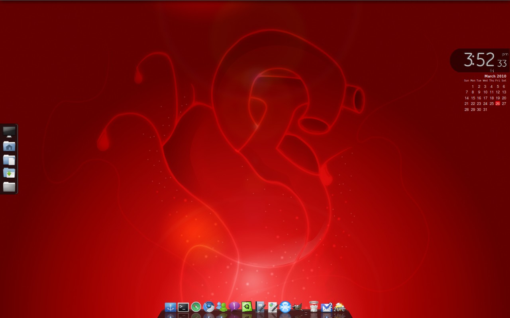The image size is (510, 318).
Task: Open the document with chart and pen icon
Action: pyautogui.click(x=273, y=307)
